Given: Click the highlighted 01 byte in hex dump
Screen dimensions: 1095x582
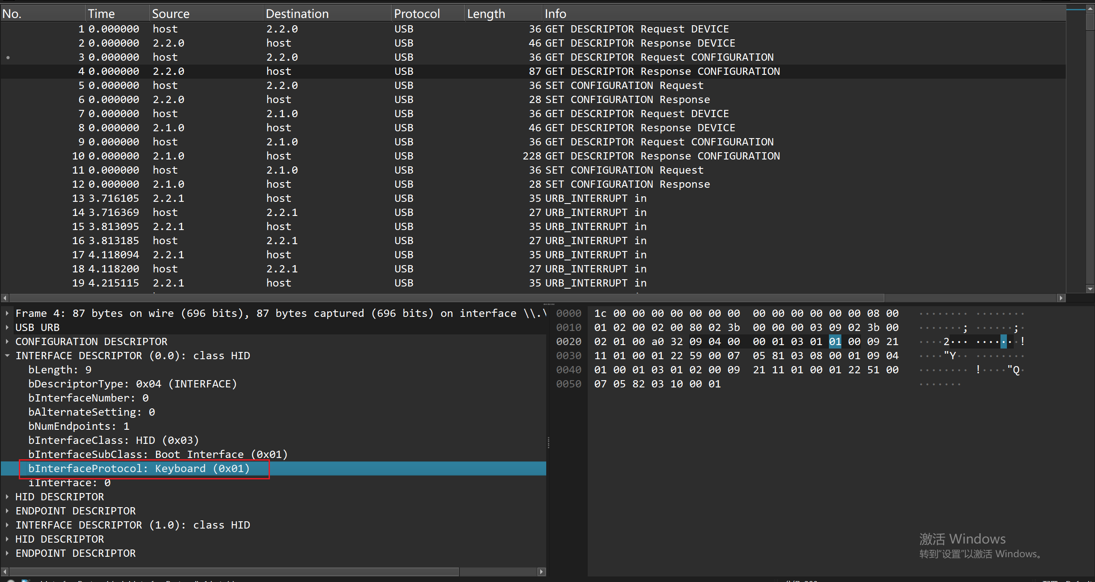Looking at the screenshot, I should [x=835, y=342].
